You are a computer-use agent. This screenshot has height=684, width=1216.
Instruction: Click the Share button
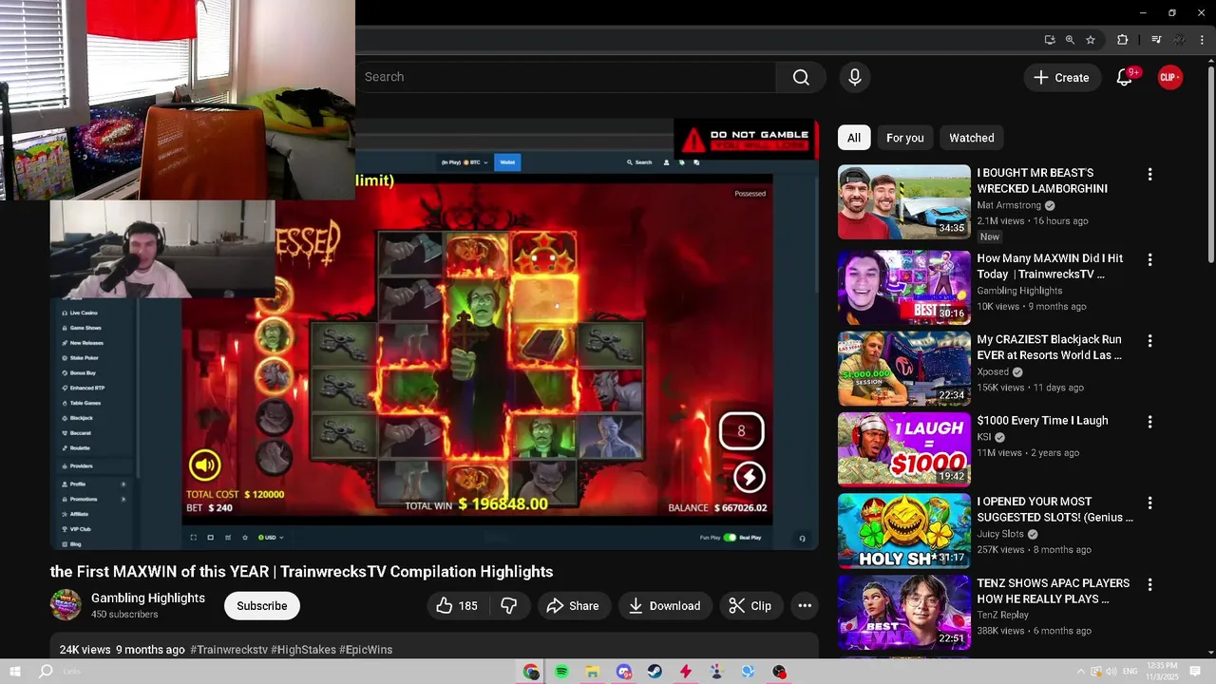572,606
